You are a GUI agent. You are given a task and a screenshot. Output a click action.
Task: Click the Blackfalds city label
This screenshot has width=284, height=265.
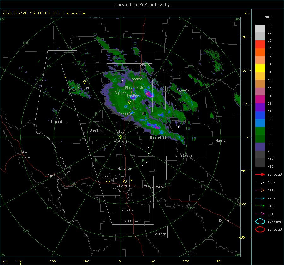click(x=134, y=87)
